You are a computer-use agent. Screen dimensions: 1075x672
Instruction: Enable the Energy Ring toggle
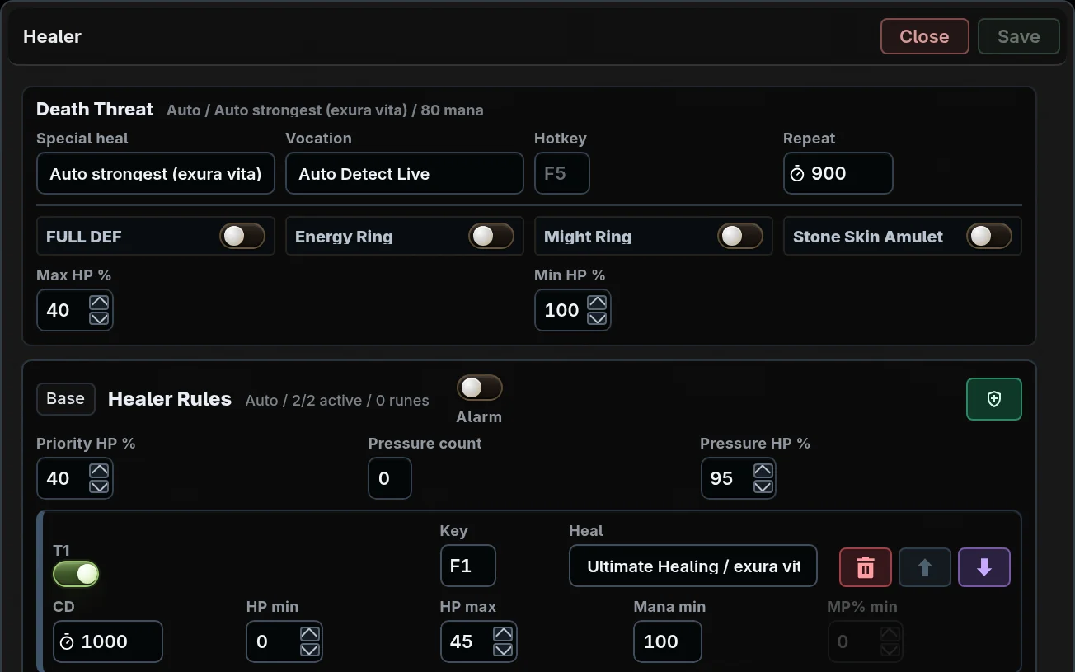pos(491,236)
